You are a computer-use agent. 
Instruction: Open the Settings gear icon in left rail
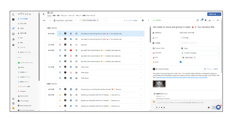coord(13,45)
